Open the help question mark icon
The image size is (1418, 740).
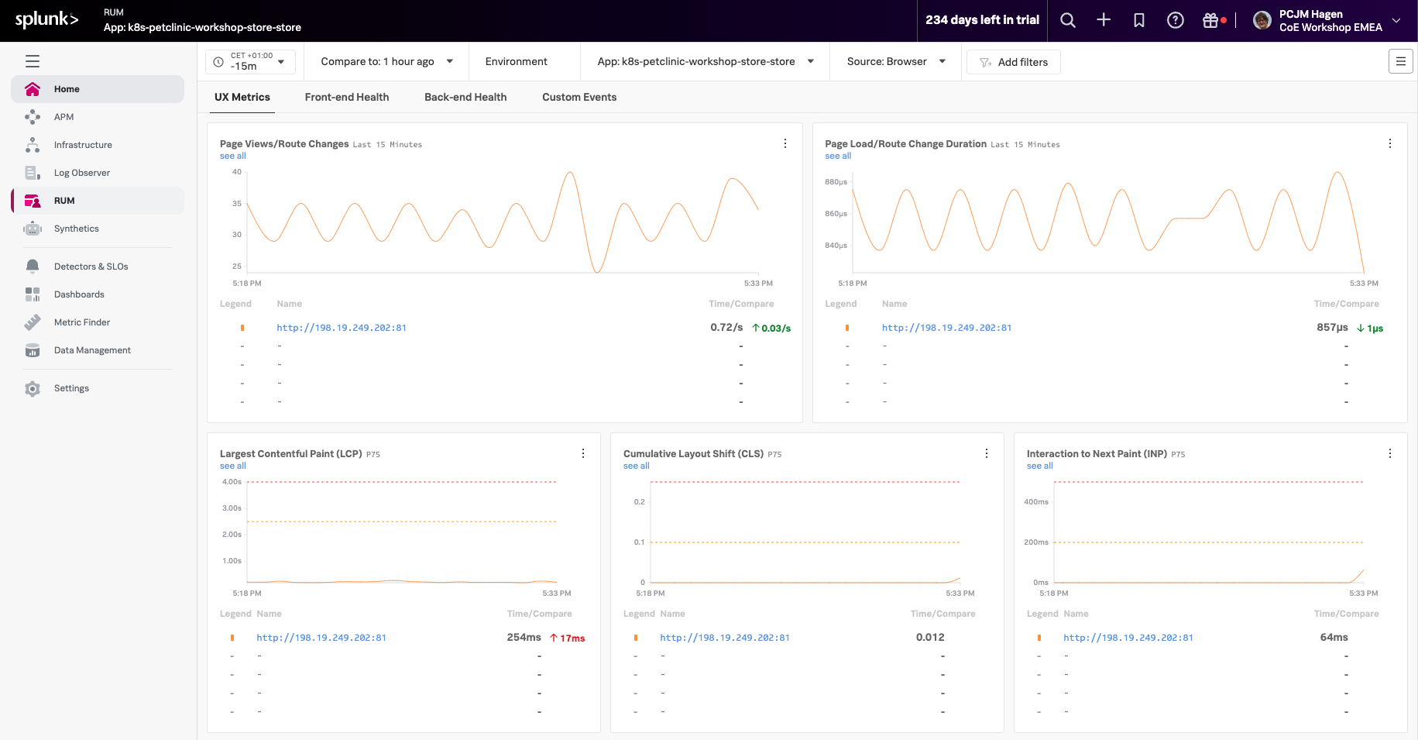pos(1175,21)
